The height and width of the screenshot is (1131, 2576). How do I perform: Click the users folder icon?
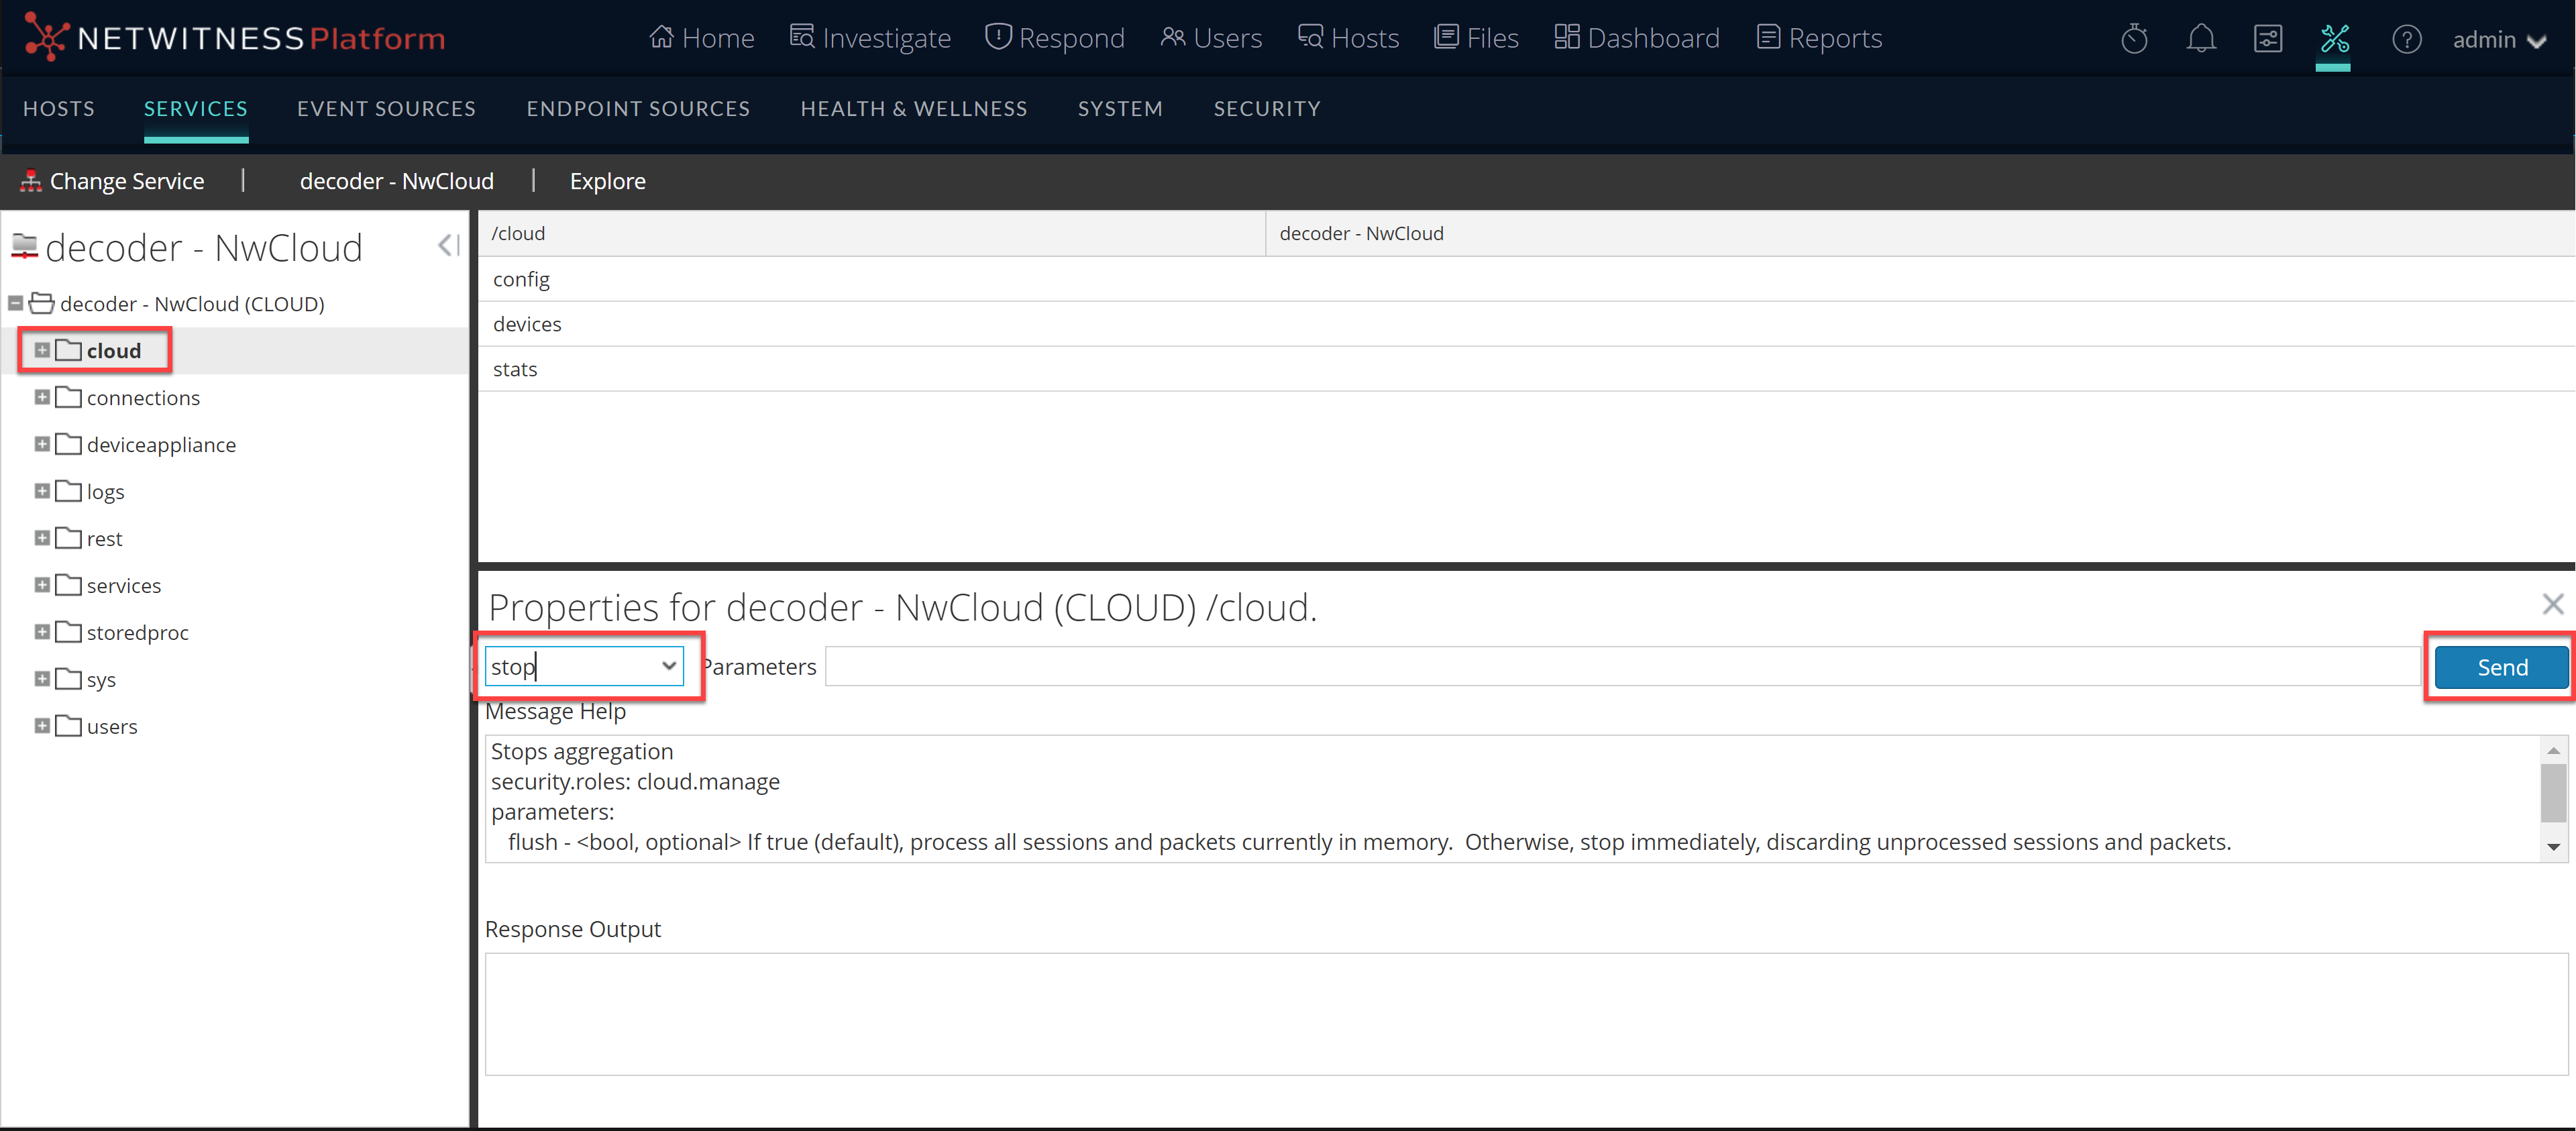click(69, 726)
